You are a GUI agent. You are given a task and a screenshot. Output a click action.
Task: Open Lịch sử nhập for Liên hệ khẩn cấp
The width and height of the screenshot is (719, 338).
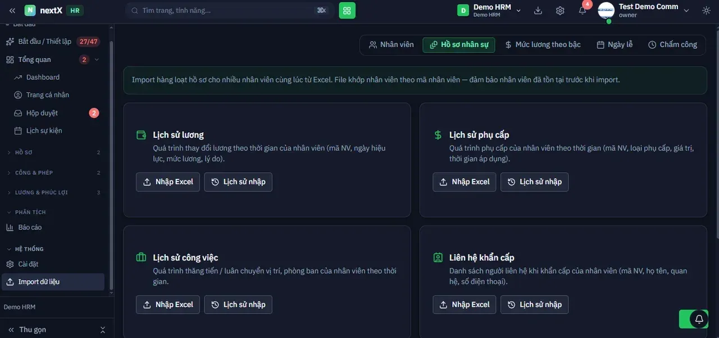point(535,304)
